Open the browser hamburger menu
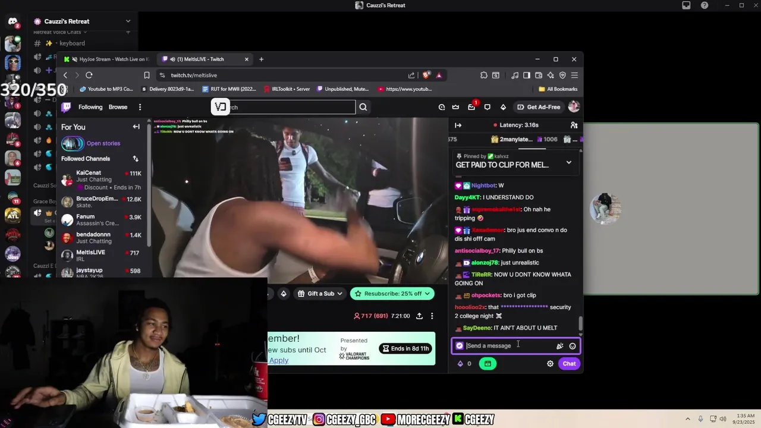Screen dimensions: 761x428 click(x=574, y=75)
